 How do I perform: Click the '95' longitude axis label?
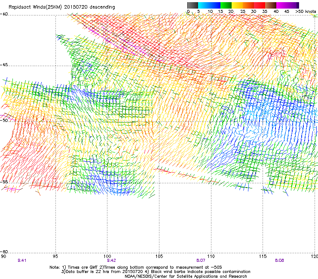tap(55, 256)
